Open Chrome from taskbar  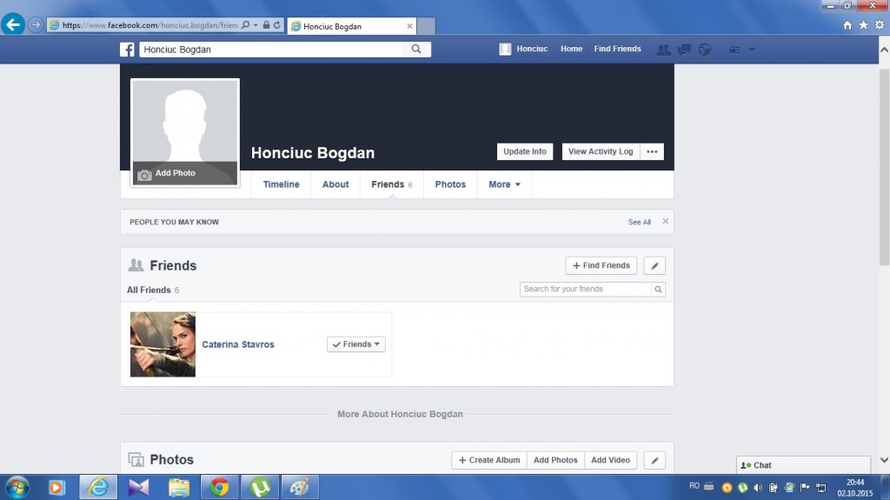point(220,488)
